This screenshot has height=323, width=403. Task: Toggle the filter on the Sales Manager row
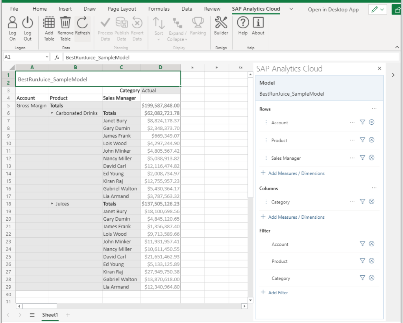(x=362, y=157)
